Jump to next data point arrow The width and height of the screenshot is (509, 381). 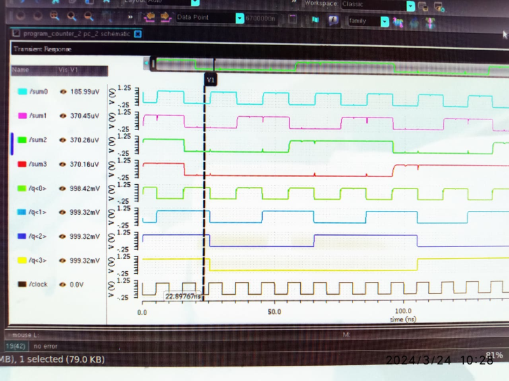pos(165,17)
